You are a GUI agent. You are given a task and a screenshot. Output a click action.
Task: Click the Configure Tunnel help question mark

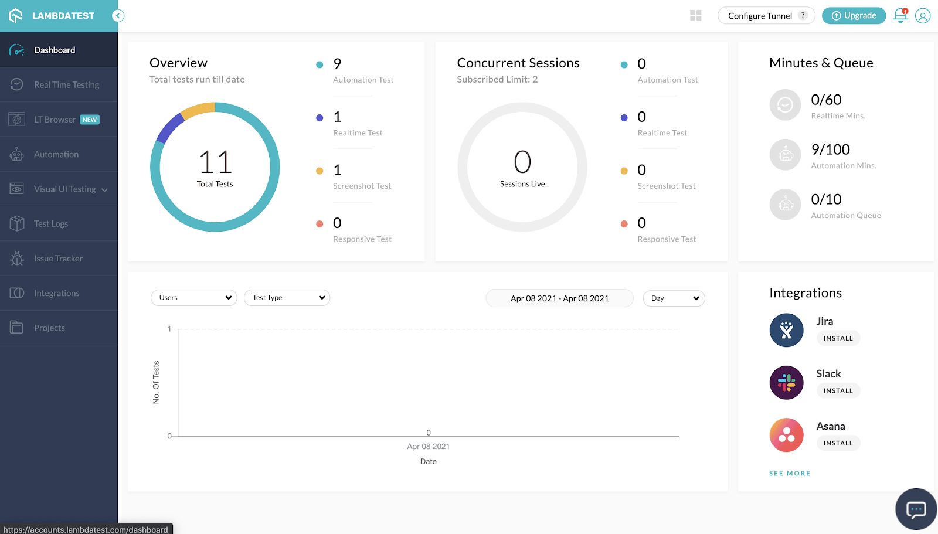point(803,15)
